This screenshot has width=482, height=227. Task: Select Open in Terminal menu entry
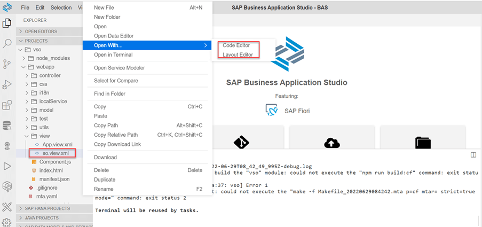(148, 55)
